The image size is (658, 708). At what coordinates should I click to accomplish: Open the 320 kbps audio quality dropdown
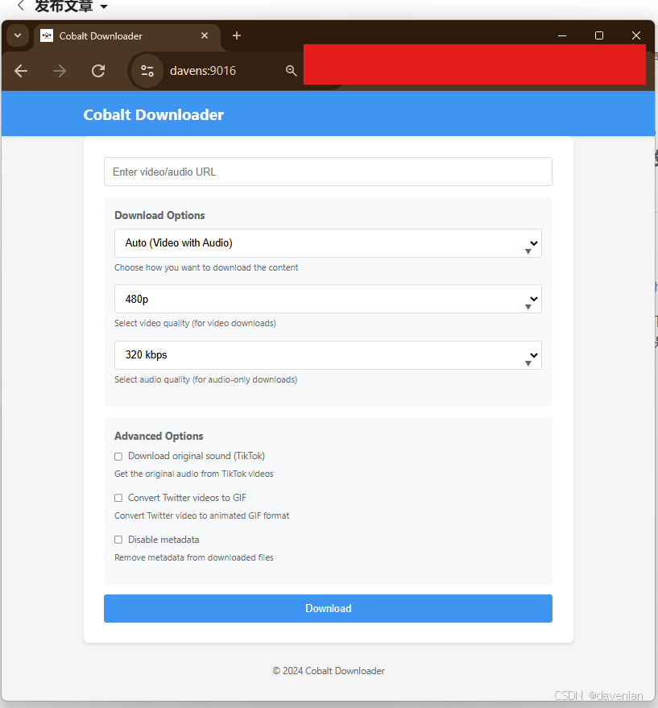coord(328,355)
